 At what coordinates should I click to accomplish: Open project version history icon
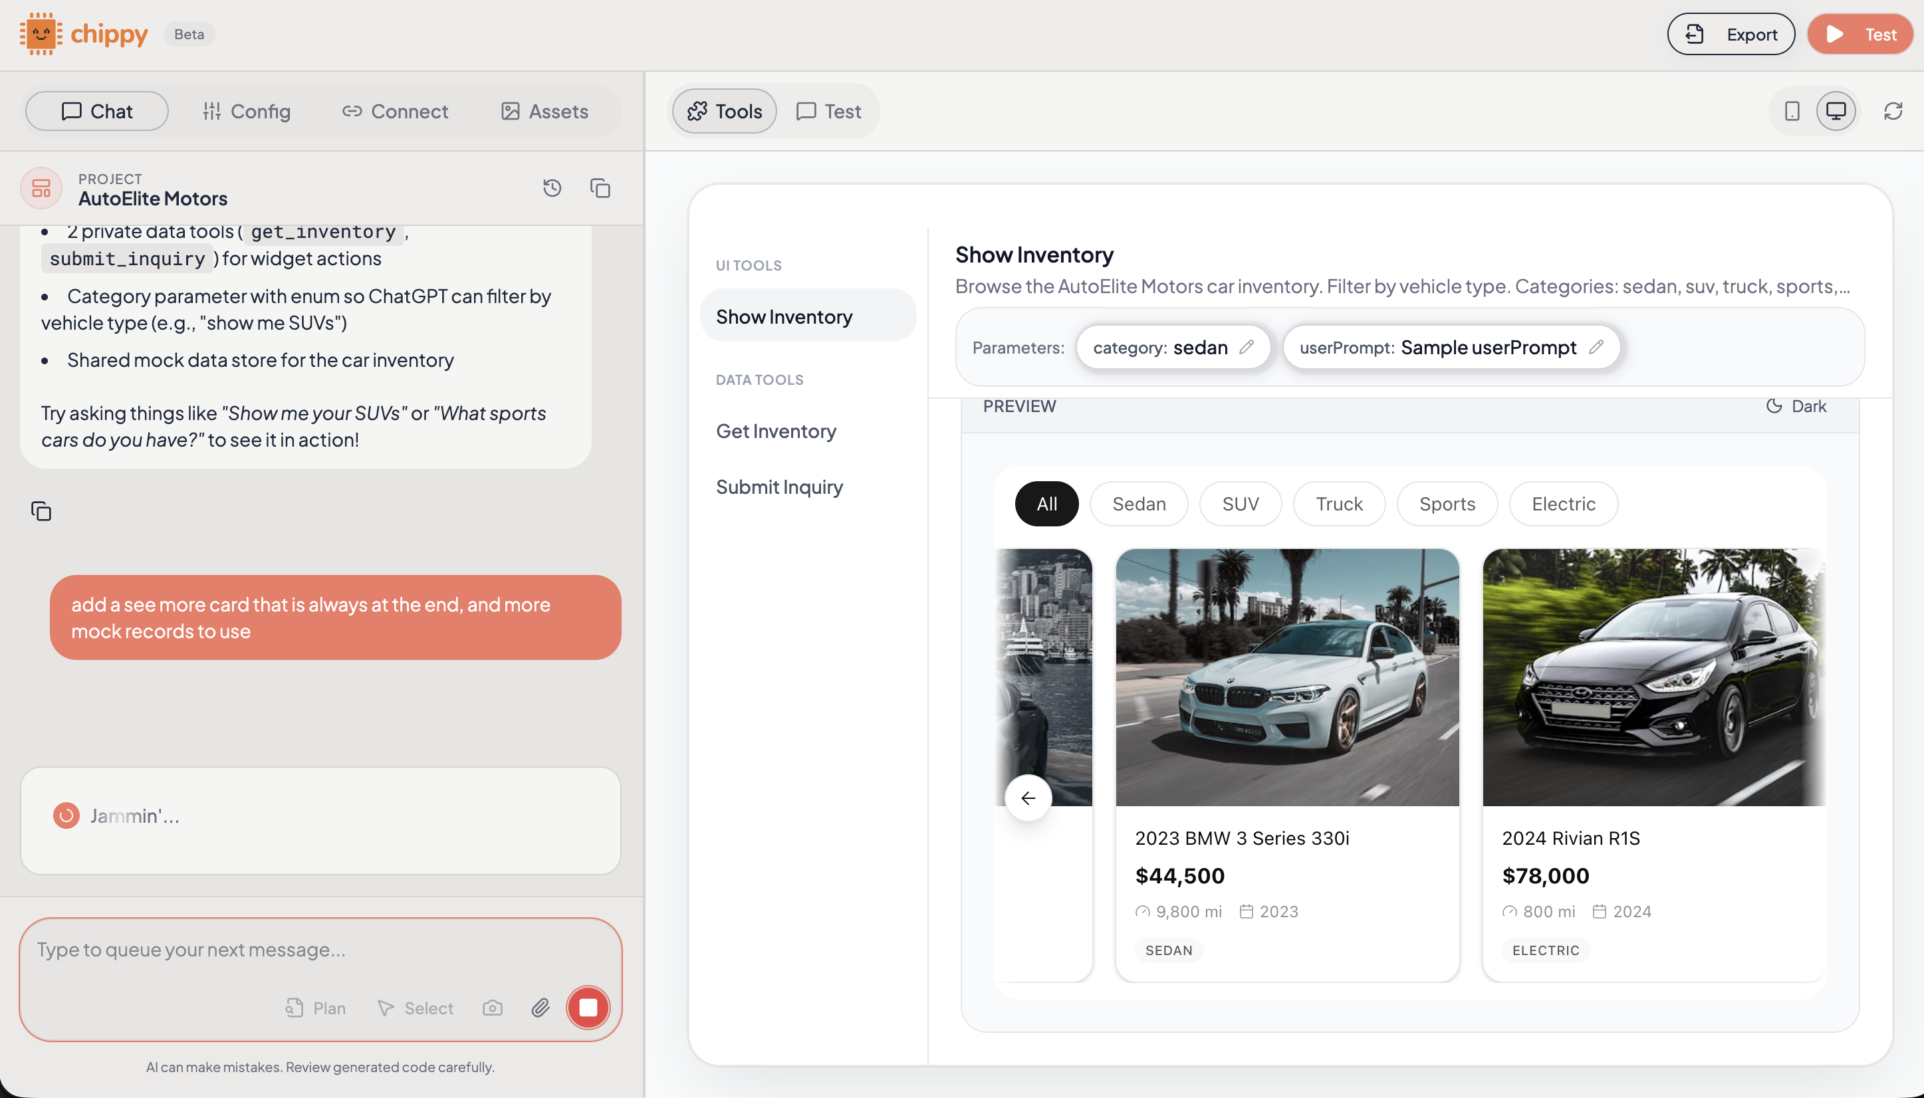tap(552, 188)
